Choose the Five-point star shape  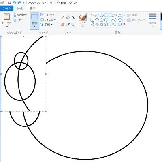102,24
